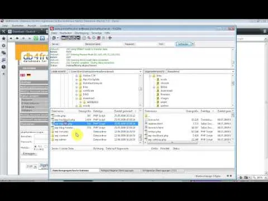Click the Einloggen button on db4free page
Screen dimensions: 268x201
(29, 154)
